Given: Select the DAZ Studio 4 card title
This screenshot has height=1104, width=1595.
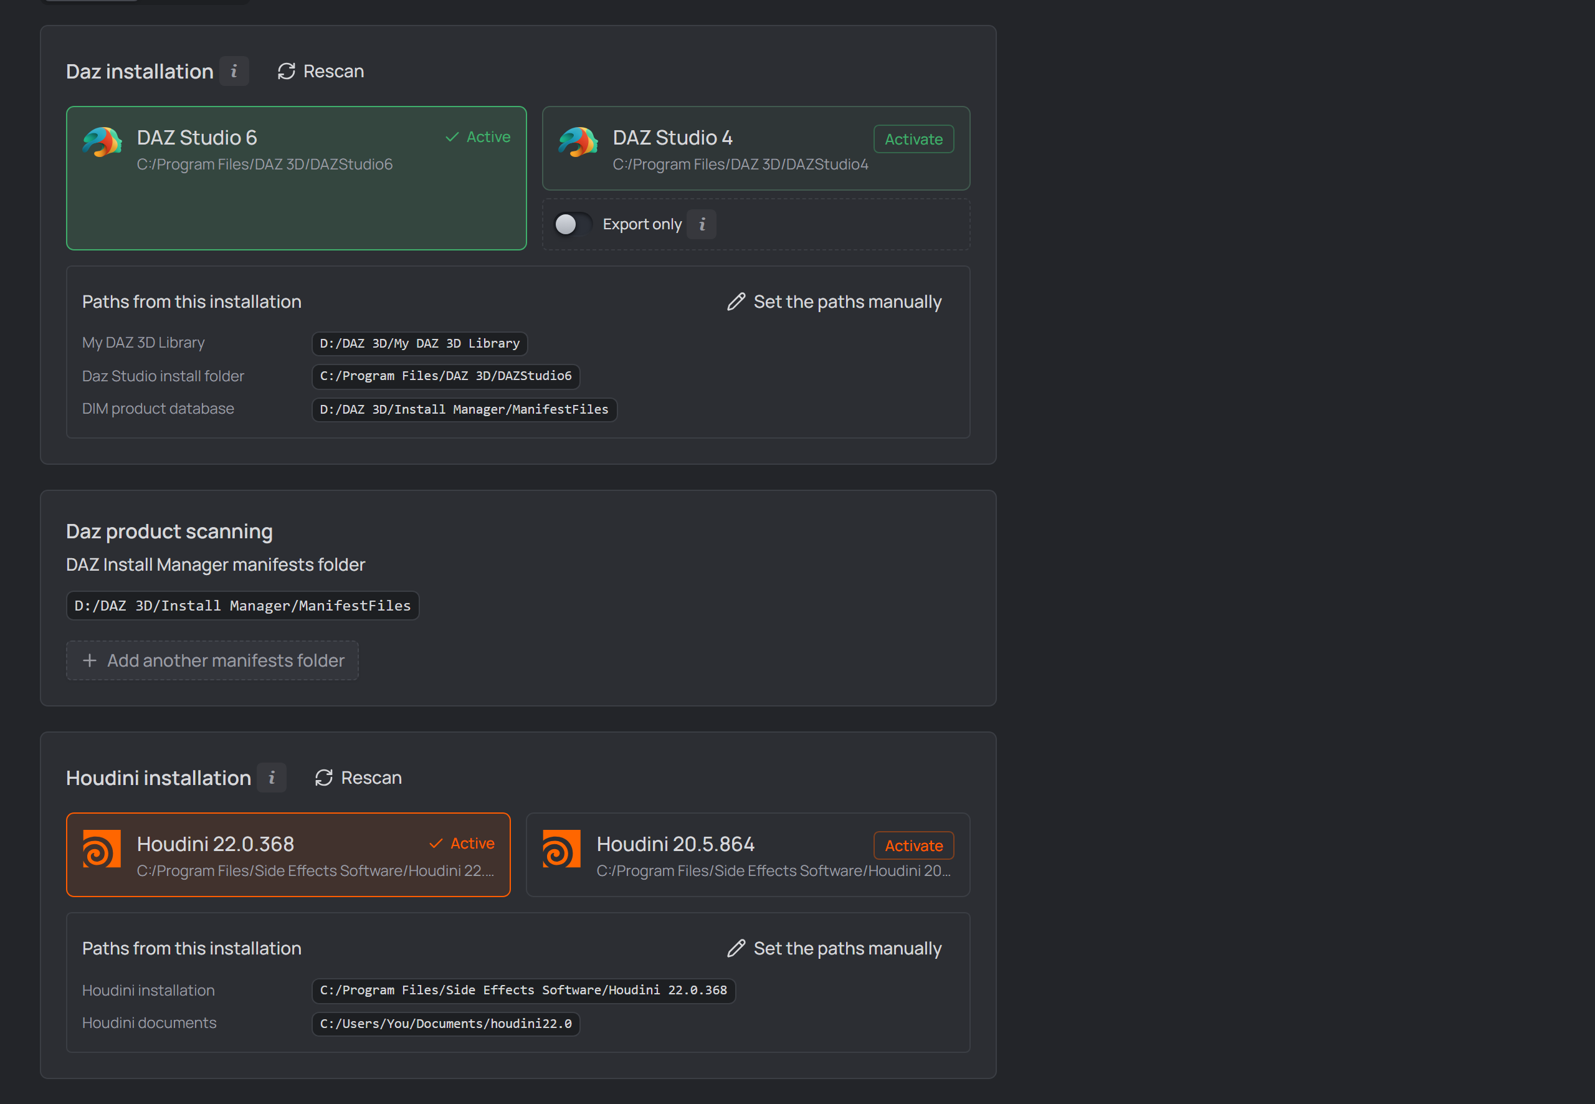Looking at the screenshot, I should [x=672, y=138].
